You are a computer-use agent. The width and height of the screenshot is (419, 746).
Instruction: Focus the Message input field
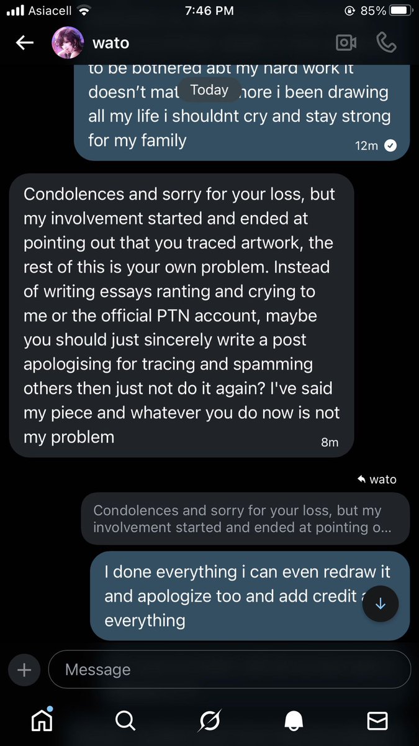[230, 670]
